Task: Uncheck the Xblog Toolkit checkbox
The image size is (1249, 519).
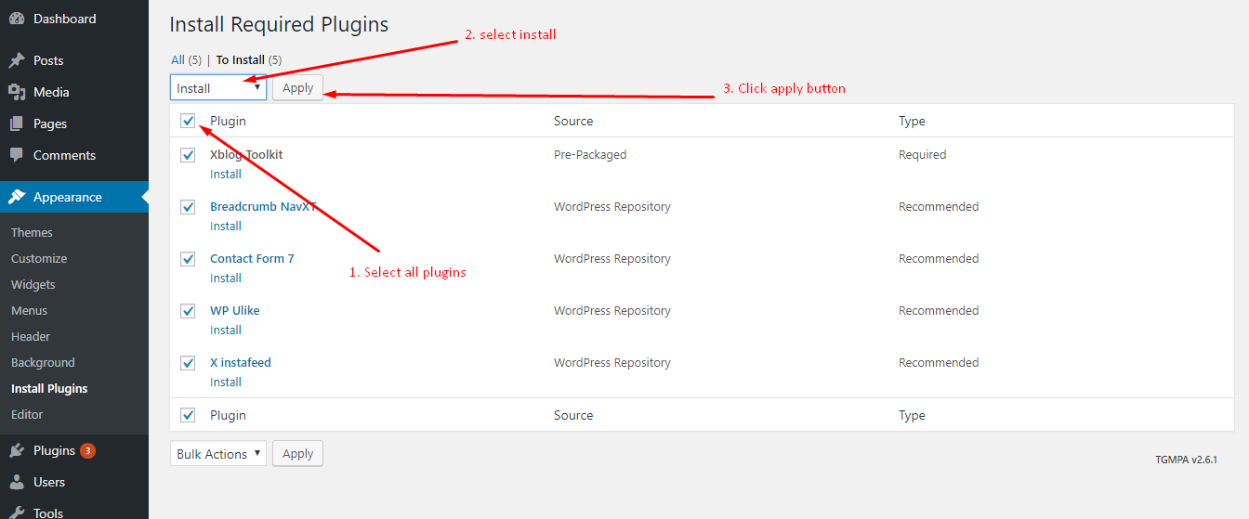Action: [x=189, y=155]
